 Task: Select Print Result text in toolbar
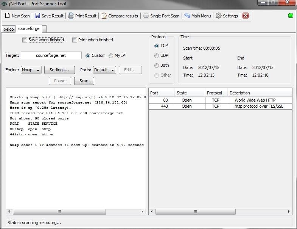pos(86,16)
